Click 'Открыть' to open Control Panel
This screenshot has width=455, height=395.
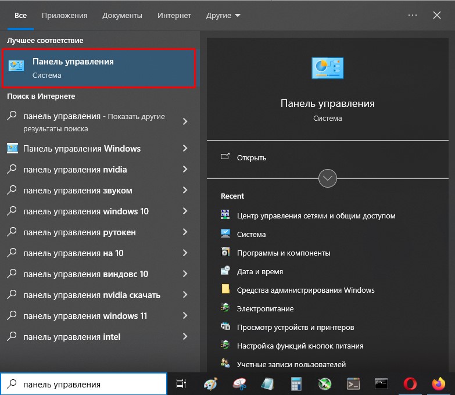click(x=252, y=157)
